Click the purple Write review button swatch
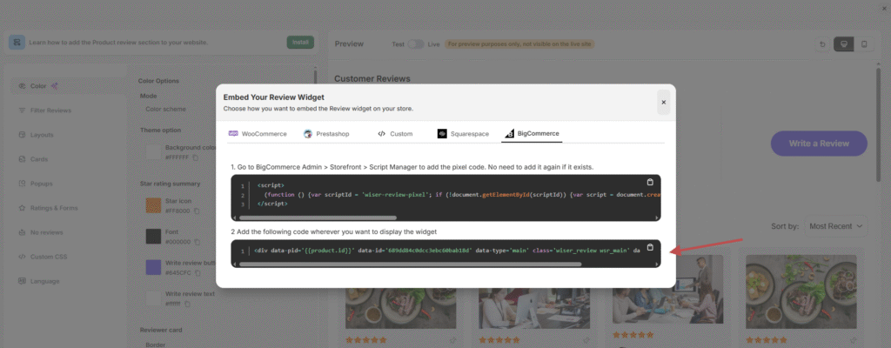891x348 pixels. tap(153, 268)
